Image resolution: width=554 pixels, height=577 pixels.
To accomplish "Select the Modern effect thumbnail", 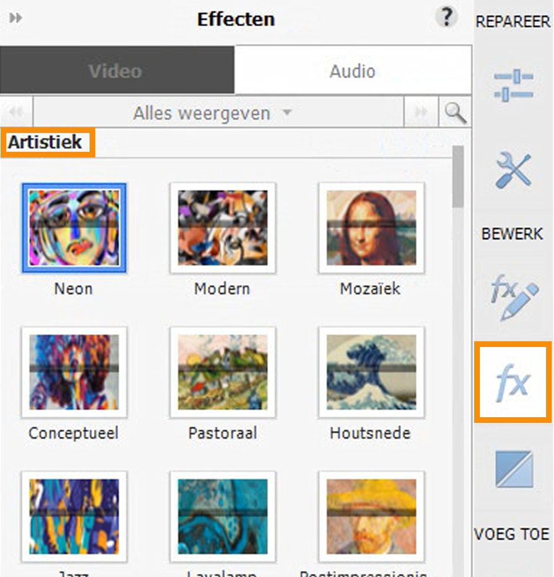I will (x=223, y=228).
